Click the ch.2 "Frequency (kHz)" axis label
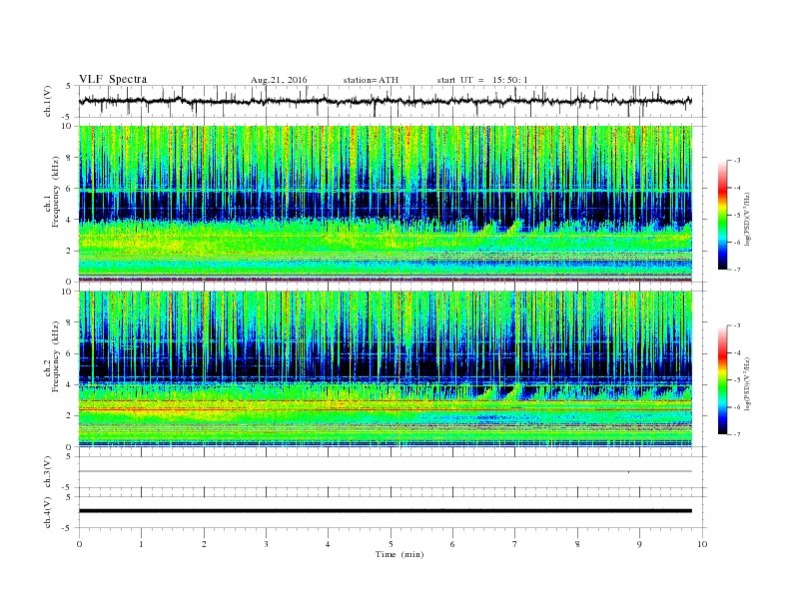The image size is (791, 611). (56, 357)
